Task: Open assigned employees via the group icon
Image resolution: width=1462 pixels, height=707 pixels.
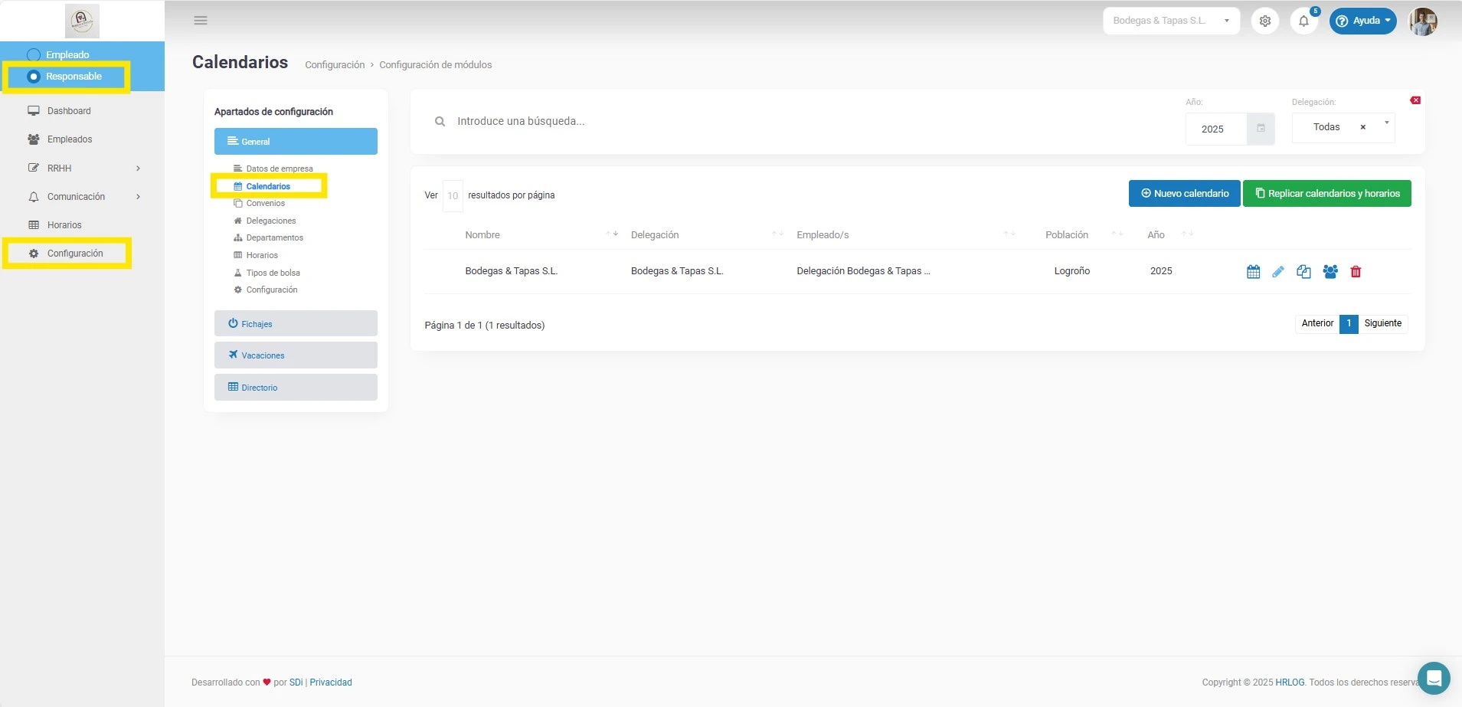Action: (x=1330, y=271)
